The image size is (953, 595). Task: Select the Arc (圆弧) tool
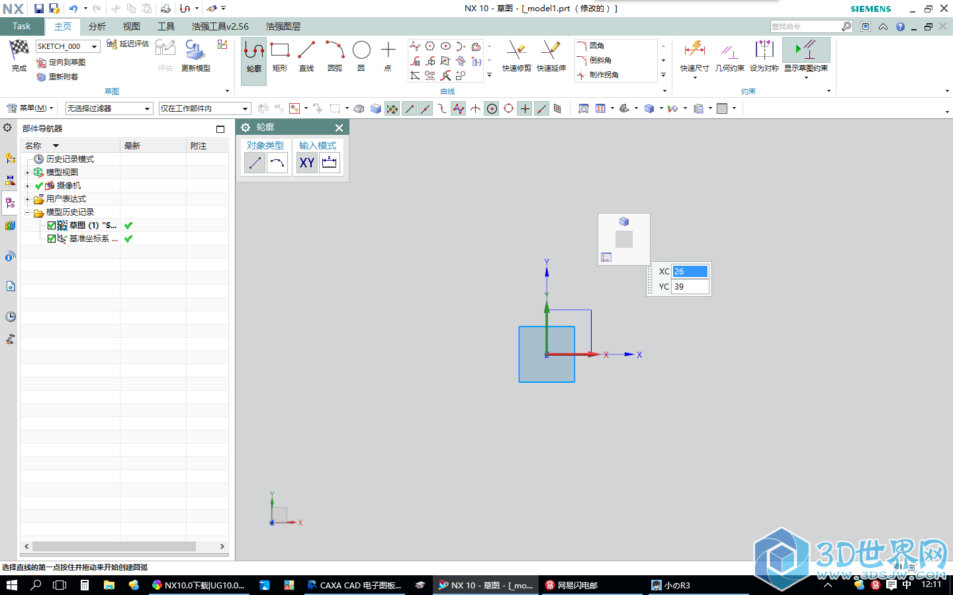pyautogui.click(x=335, y=57)
